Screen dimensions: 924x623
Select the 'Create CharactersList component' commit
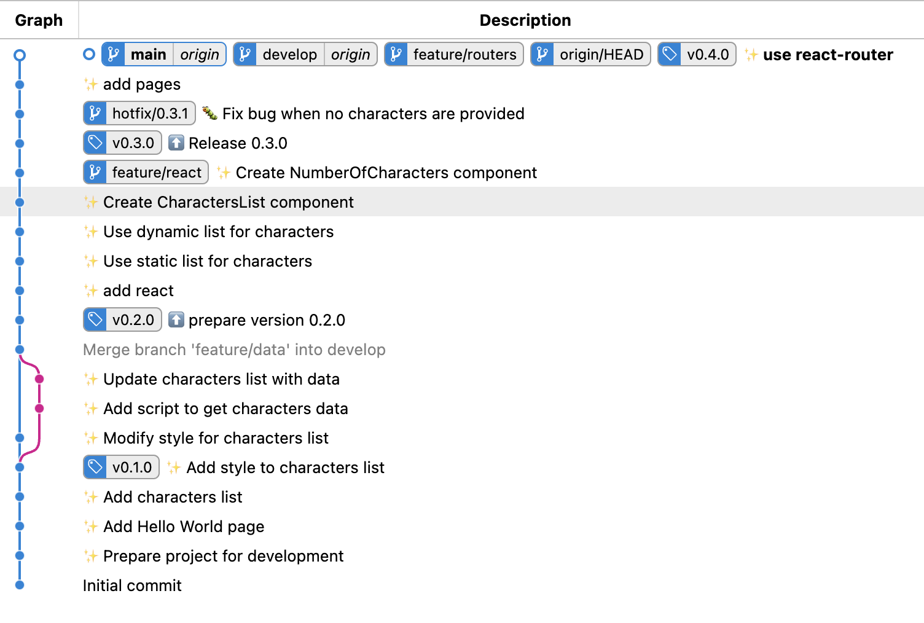tap(228, 202)
